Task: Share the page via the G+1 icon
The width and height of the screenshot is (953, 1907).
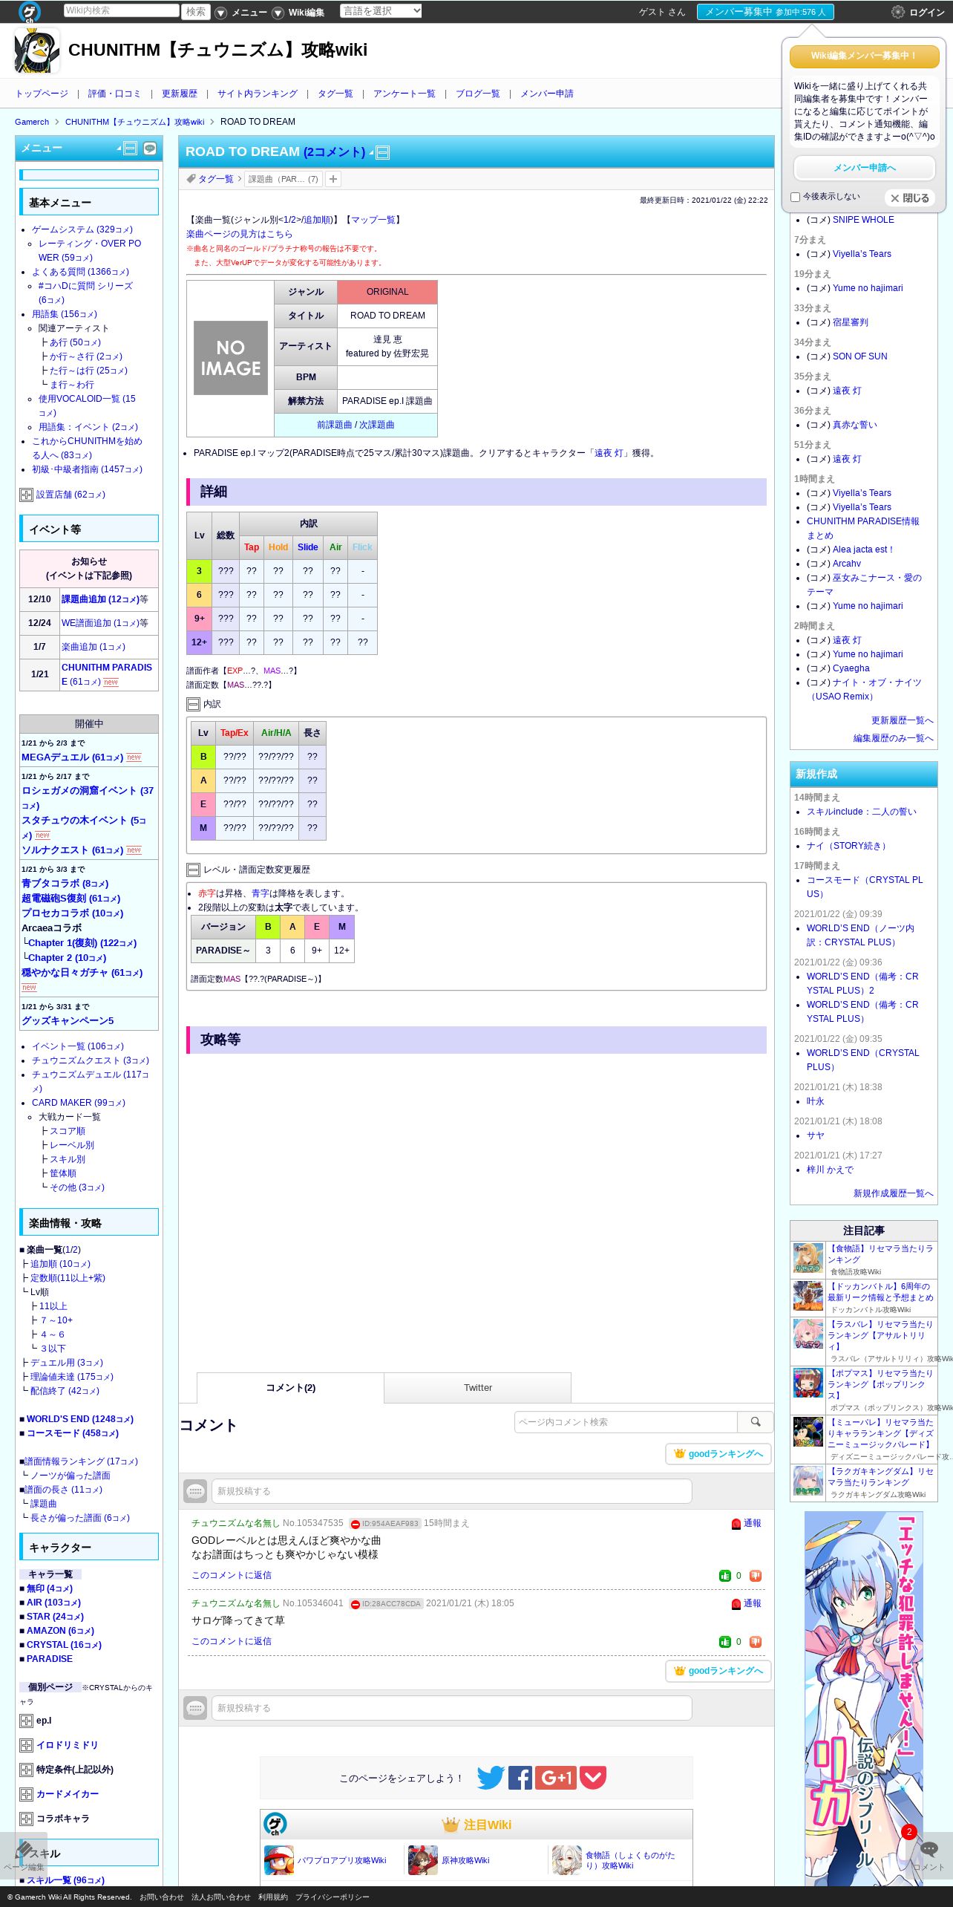Action: click(x=556, y=1778)
